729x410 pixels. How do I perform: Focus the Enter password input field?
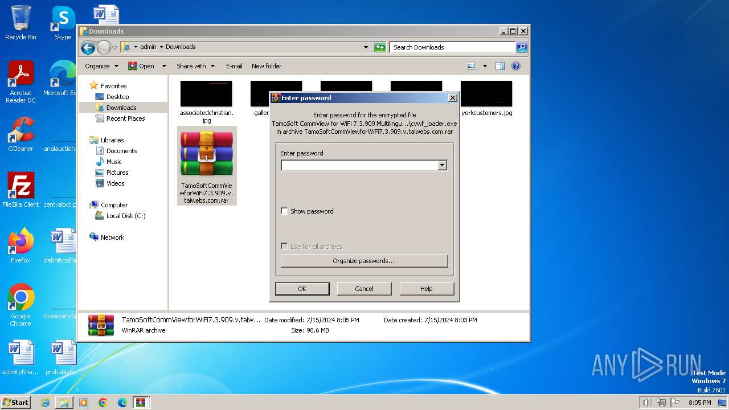(359, 165)
